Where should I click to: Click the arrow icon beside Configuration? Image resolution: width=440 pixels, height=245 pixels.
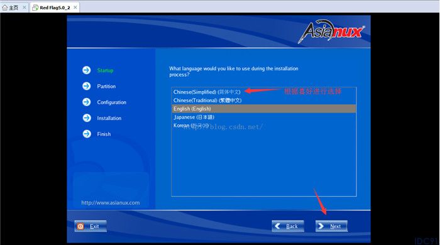[x=87, y=102]
